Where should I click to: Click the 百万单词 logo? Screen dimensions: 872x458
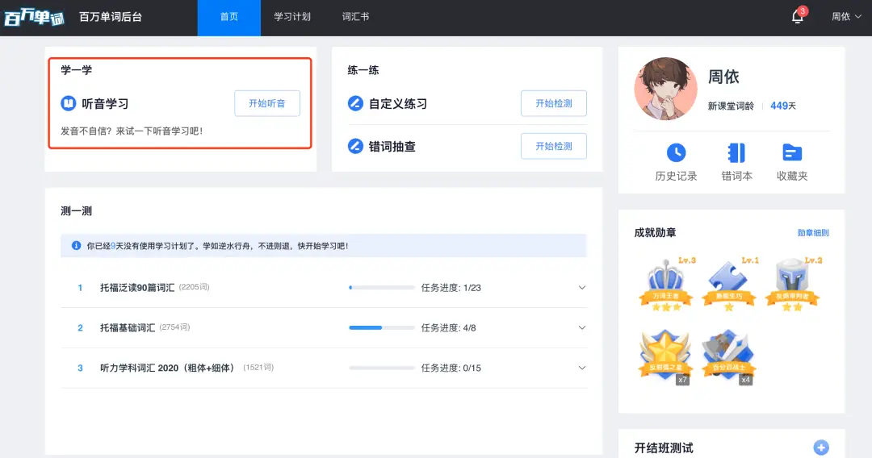pyautogui.click(x=34, y=17)
